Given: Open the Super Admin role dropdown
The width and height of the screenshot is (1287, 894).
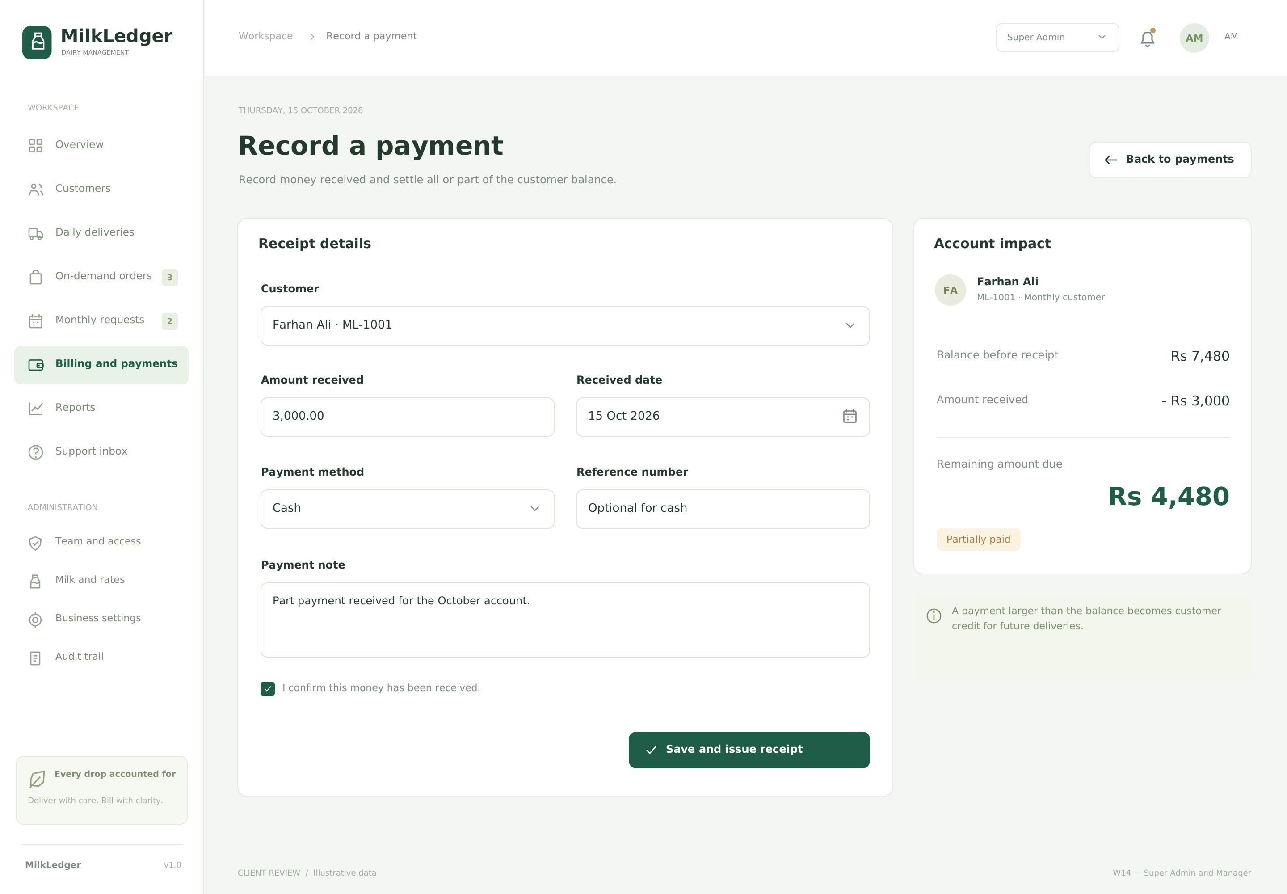Looking at the screenshot, I should click(x=1057, y=38).
